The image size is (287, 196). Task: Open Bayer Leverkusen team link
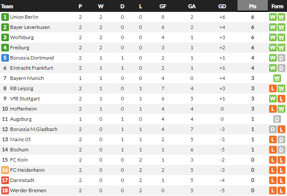30,27
